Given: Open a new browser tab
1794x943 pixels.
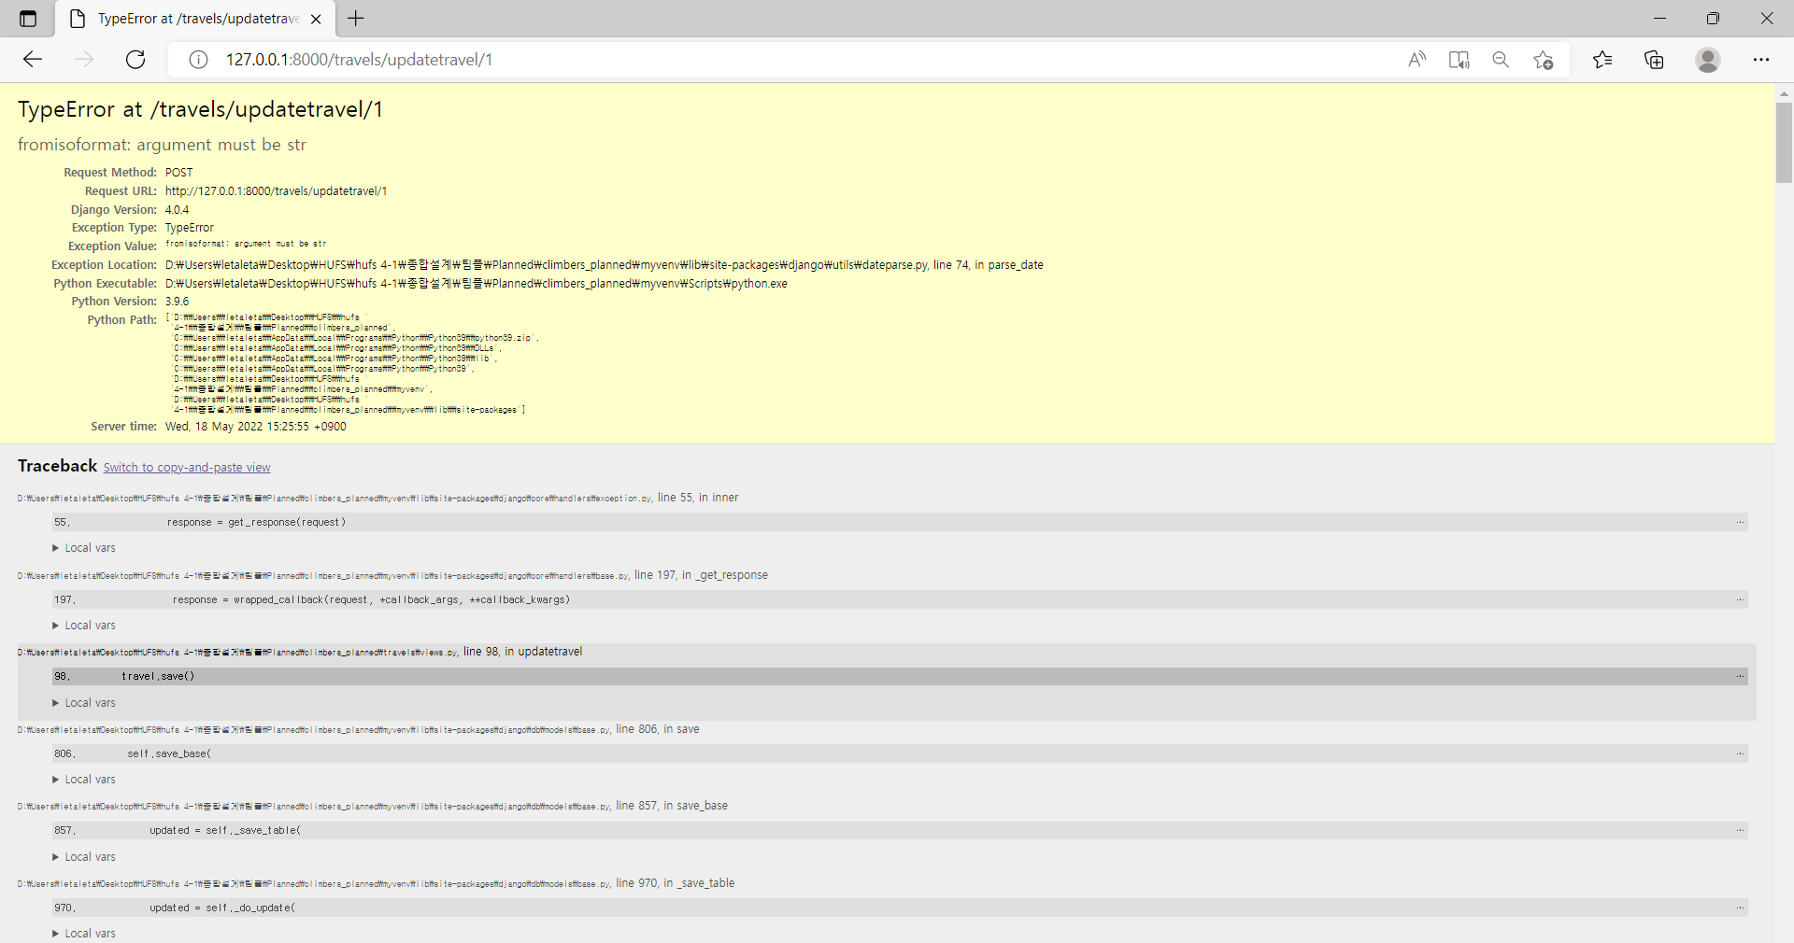Looking at the screenshot, I should point(356,18).
